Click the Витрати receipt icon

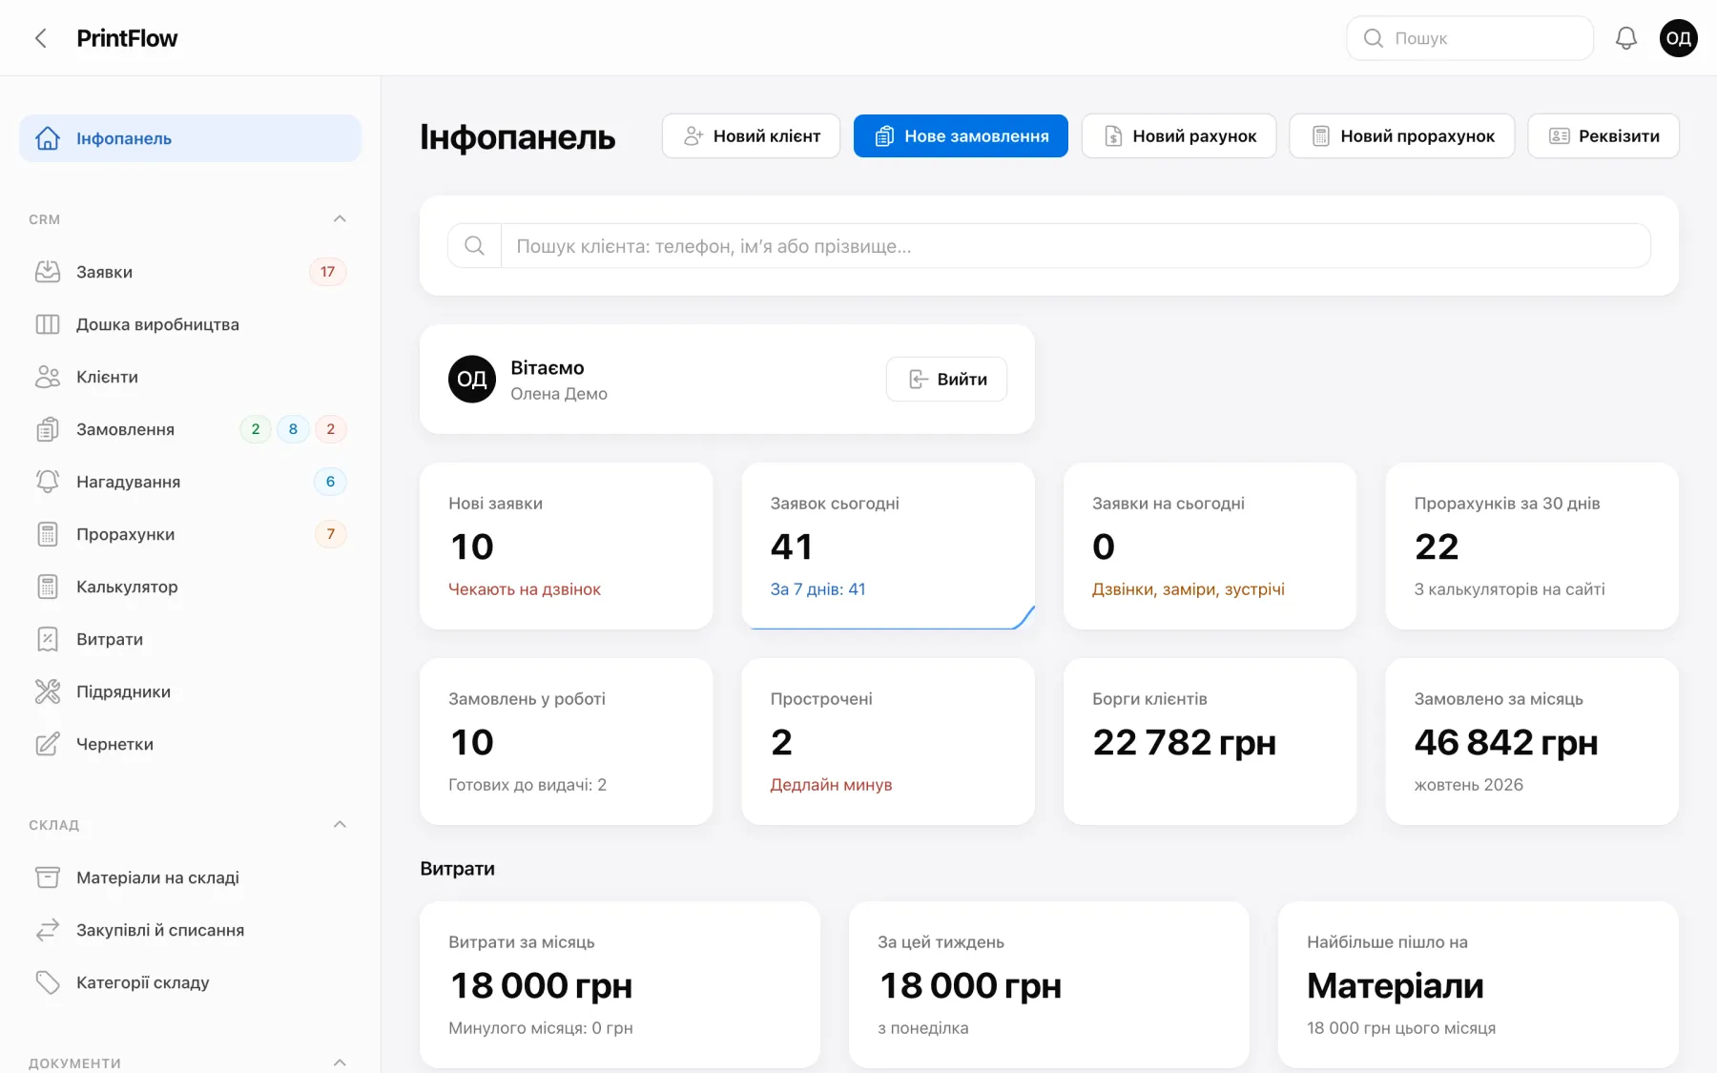[48, 639]
